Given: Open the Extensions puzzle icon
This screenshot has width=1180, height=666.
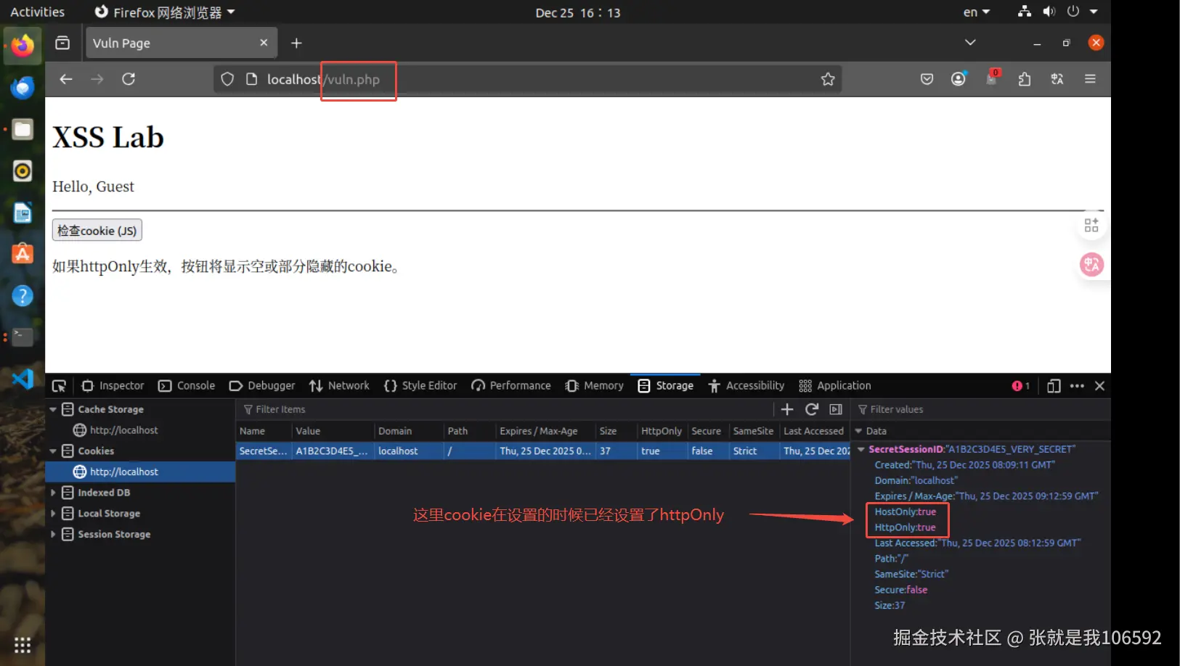Looking at the screenshot, I should point(1025,79).
